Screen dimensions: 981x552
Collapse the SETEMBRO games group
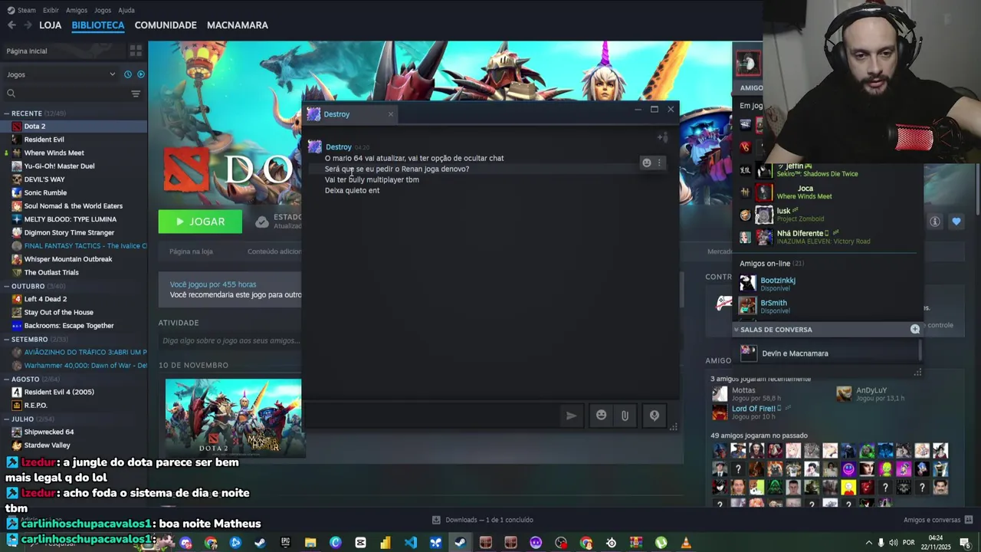click(7, 339)
